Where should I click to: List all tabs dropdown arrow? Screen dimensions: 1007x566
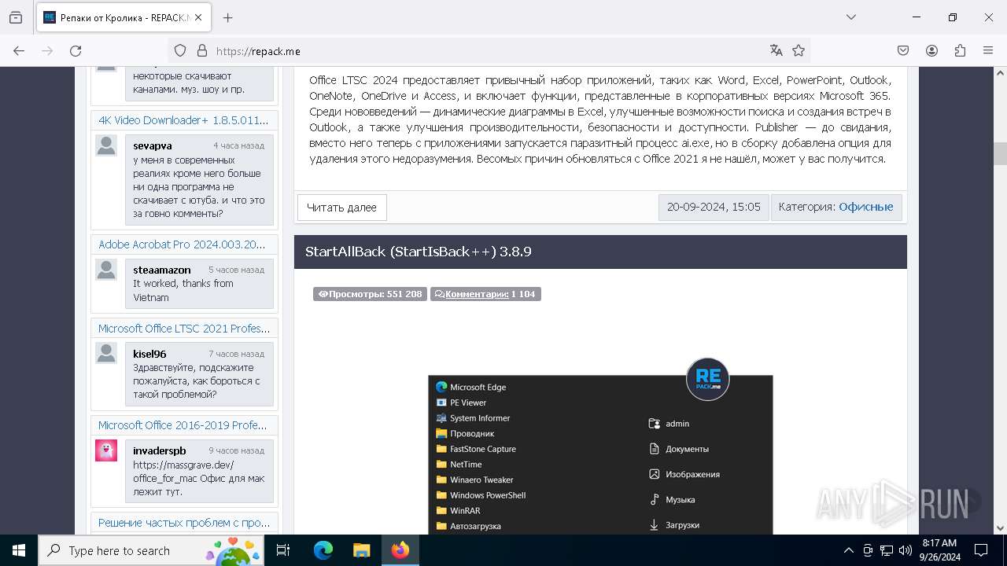850,17
